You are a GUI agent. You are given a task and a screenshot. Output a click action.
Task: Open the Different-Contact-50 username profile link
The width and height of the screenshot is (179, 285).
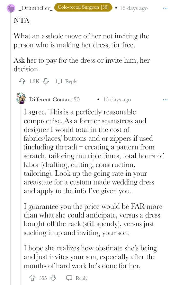coord(54,100)
